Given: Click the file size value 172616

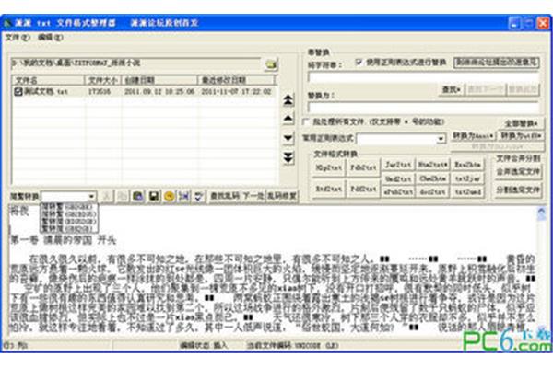Looking at the screenshot, I should pyautogui.click(x=100, y=92).
